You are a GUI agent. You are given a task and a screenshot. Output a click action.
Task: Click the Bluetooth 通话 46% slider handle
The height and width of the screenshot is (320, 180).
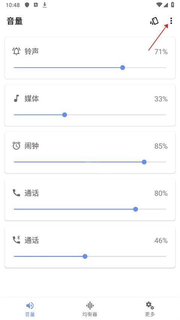point(85,256)
